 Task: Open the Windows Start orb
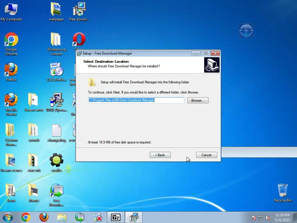[8, 217]
